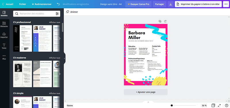Select the blue squiggle graphic on the CV
230x108 pixels.
click(x=156, y=32)
